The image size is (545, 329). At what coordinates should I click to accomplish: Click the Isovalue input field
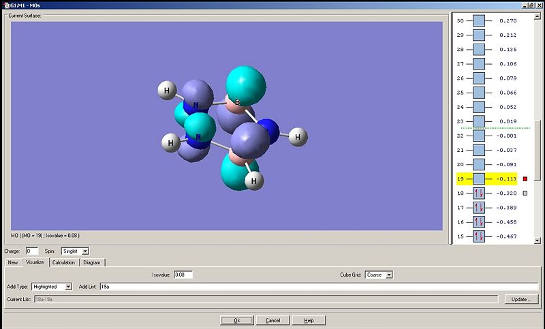coord(183,275)
